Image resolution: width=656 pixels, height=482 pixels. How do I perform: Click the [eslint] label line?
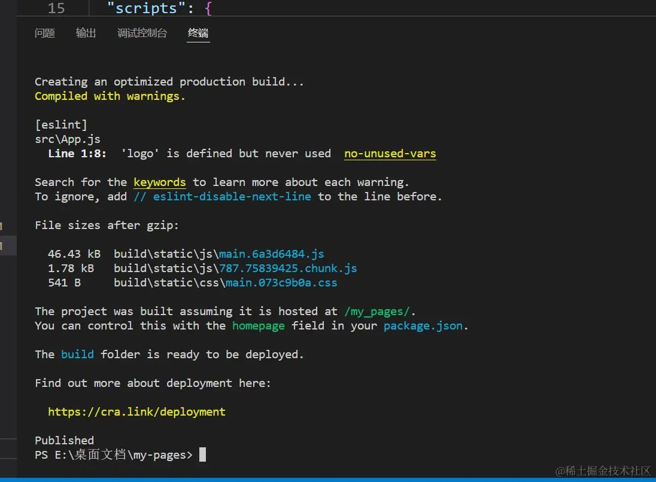pyautogui.click(x=61, y=124)
